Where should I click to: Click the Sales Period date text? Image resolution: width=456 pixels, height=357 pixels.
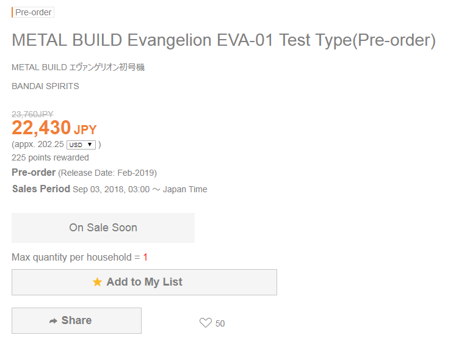[140, 189]
